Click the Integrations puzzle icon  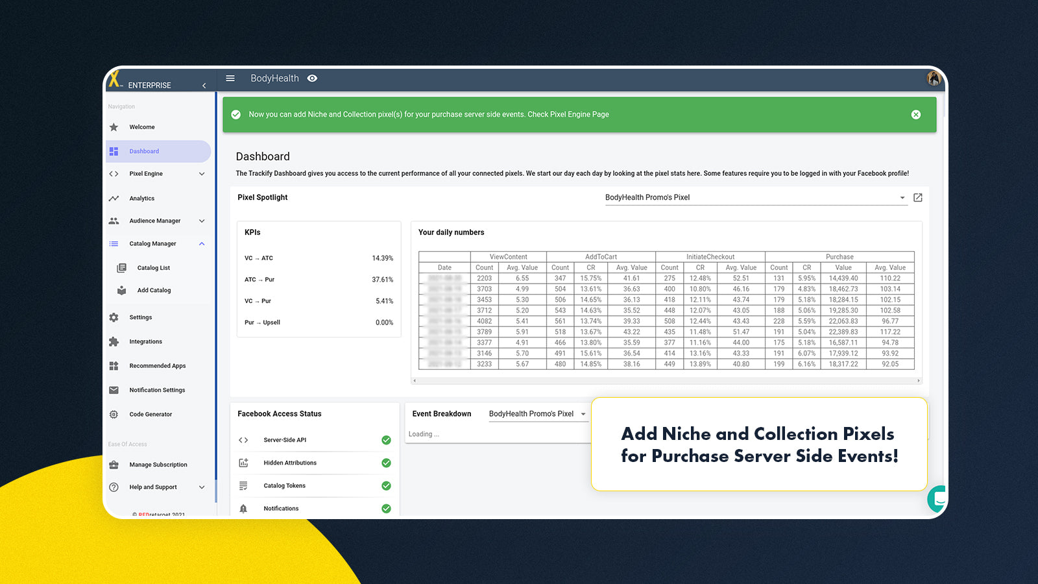pyautogui.click(x=114, y=342)
